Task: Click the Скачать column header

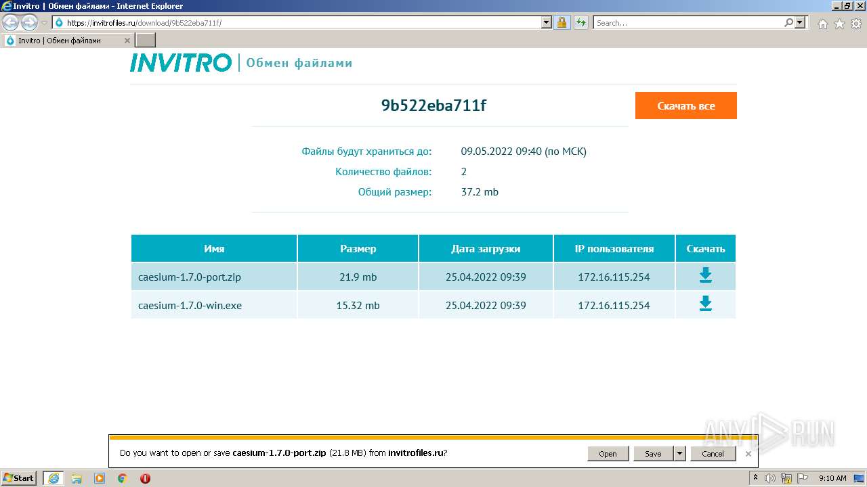Action: pyautogui.click(x=705, y=248)
